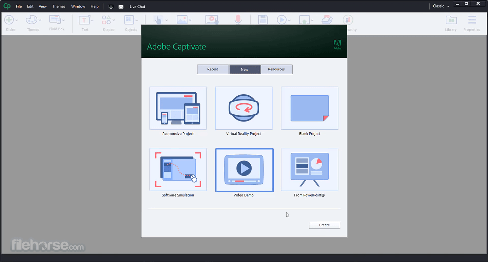Open the Library panel icon
The height and width of the screenshot is (262, 488).
[451, 20]
